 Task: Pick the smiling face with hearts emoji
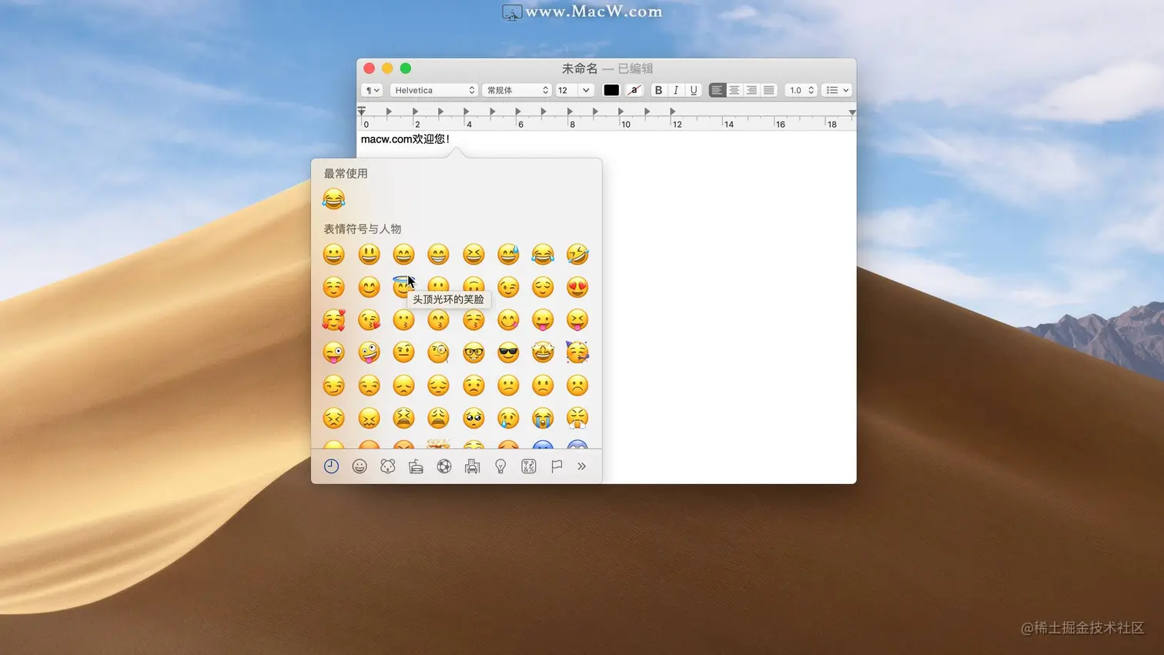[333, 319]
